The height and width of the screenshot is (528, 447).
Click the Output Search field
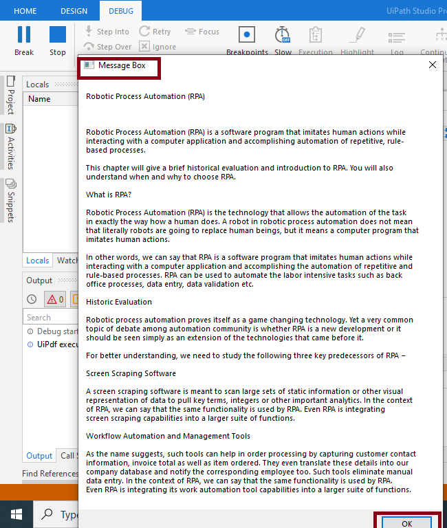50,317
